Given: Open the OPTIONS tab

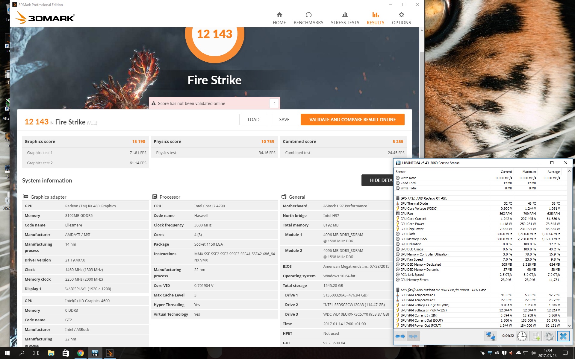Looking at the screenshot, I should [401, 18].
